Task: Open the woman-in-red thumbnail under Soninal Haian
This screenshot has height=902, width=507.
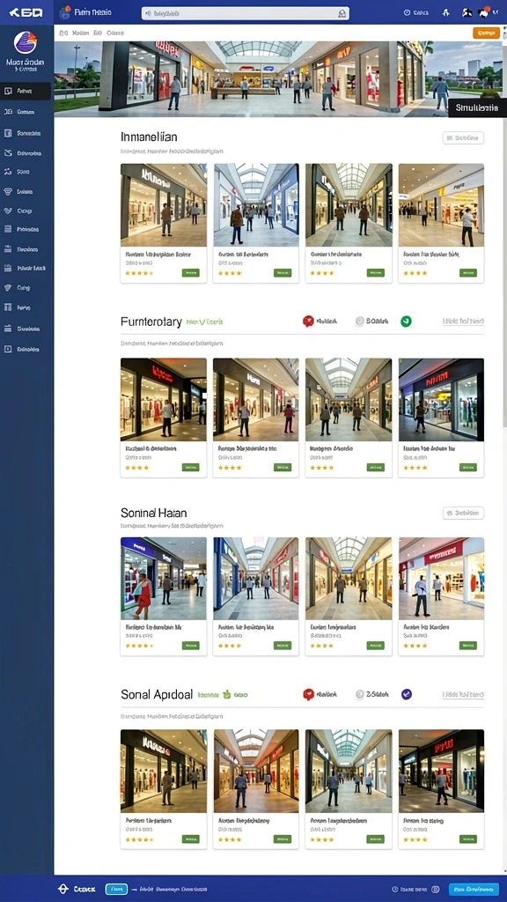Action: (164, 579)
